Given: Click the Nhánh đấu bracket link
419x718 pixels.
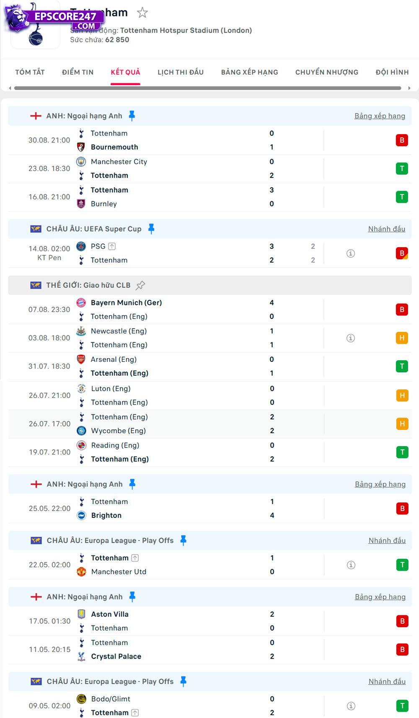Looking at the screenshot, I should click(x=387, y=229).
